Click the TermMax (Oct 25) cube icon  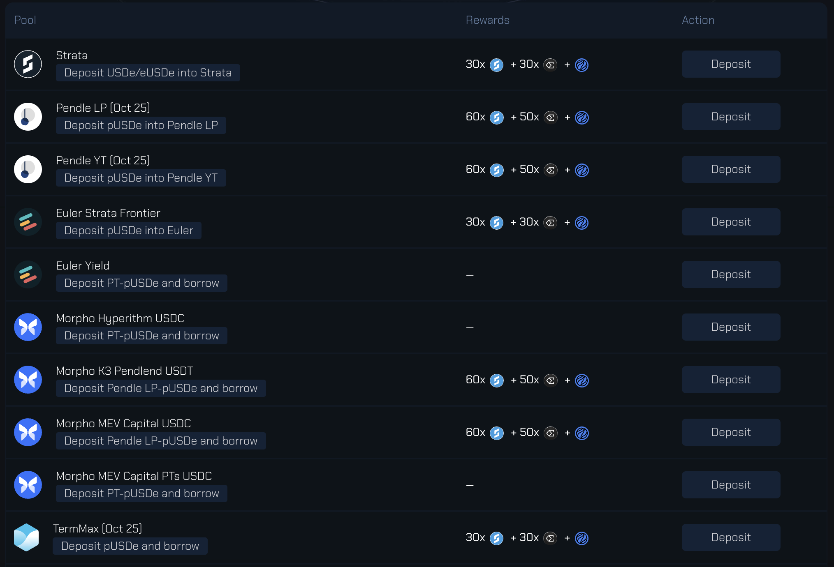(26, 537)
